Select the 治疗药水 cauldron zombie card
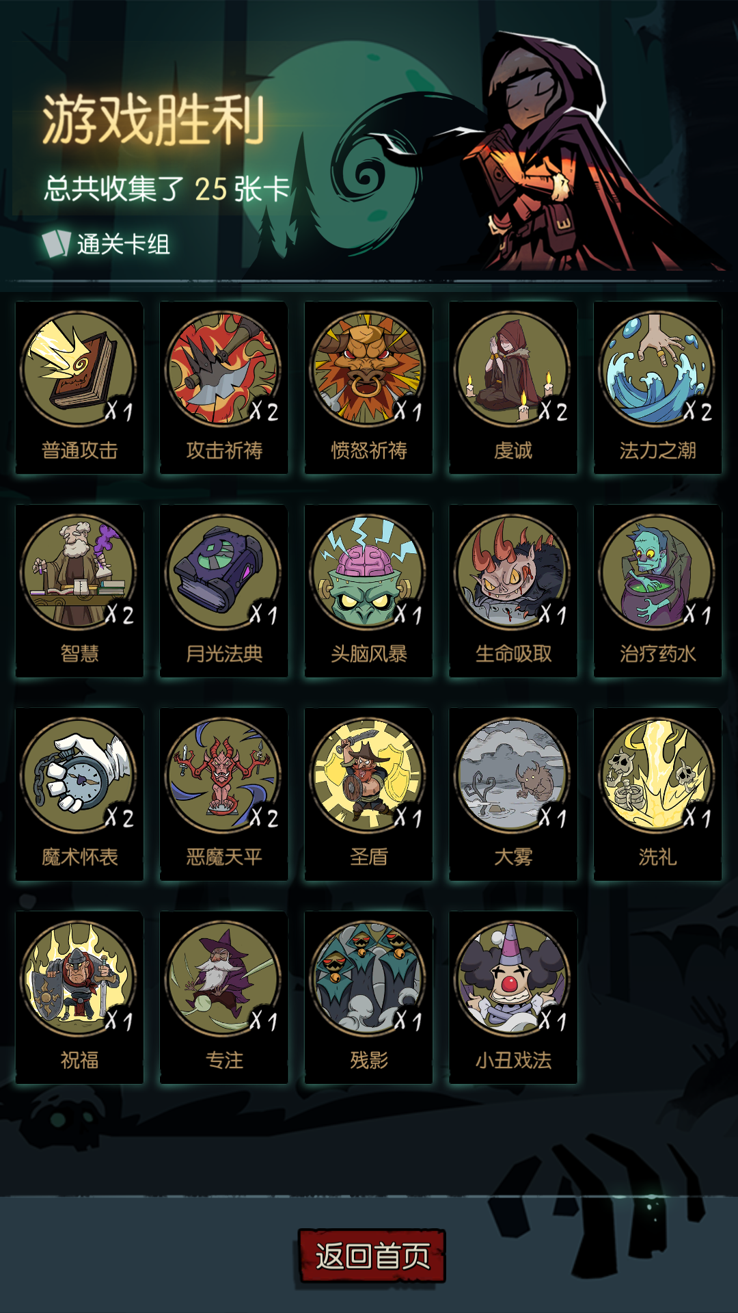This screenshot has height=1313, width=738. (657, 591)
